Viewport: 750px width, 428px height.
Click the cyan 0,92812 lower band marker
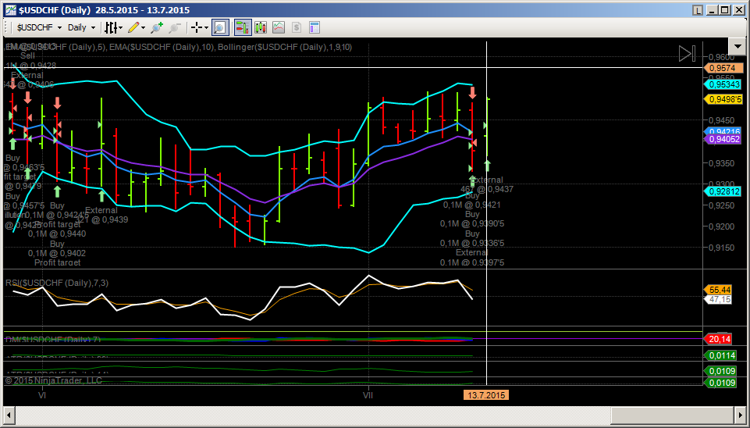(x=723, y=191)
